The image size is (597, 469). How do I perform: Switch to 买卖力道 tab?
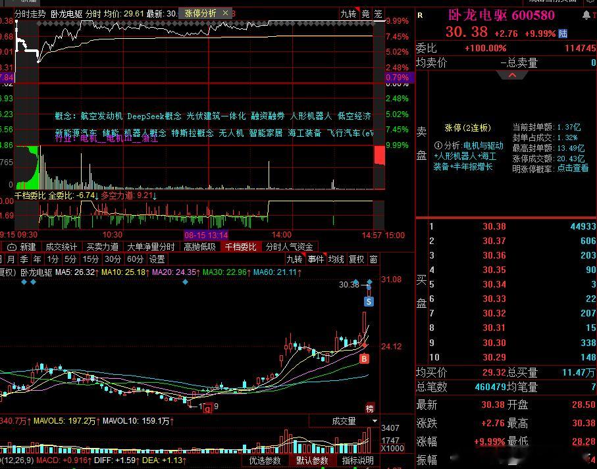pyautogui.click(x=103, y=247)
